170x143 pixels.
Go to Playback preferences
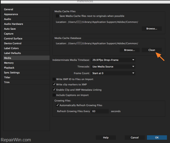click(x=26, y=68)
